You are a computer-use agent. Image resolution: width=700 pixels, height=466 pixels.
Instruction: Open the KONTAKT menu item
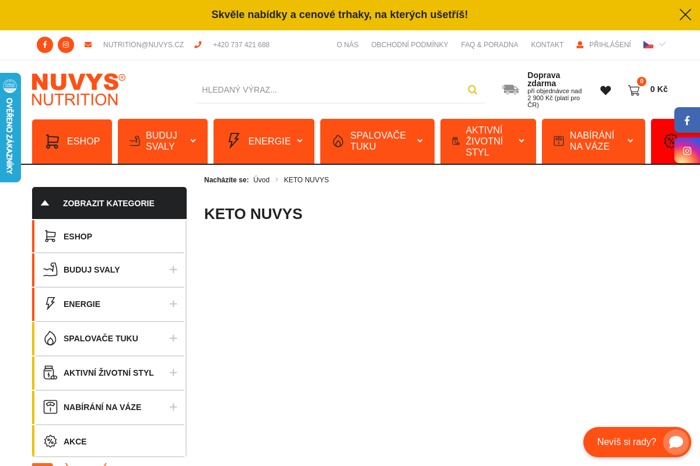(547, 44)
